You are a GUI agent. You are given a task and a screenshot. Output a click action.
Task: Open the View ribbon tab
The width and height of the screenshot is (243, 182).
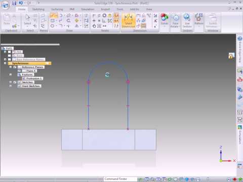click(149, 9)
